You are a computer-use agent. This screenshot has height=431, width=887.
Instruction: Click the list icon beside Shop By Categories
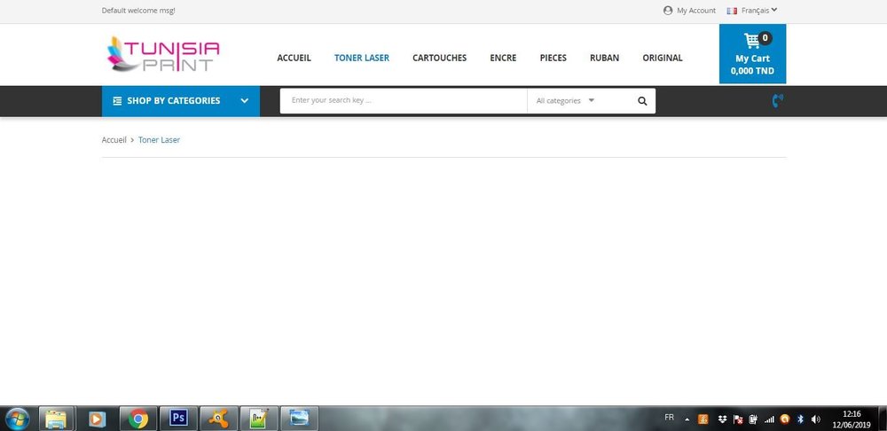[117, 101]
